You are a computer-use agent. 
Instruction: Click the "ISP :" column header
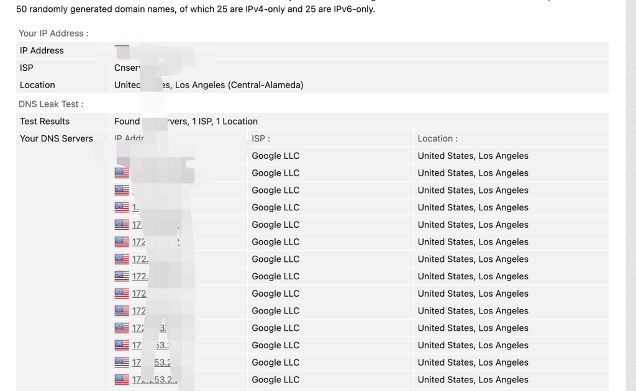(261, 138)
